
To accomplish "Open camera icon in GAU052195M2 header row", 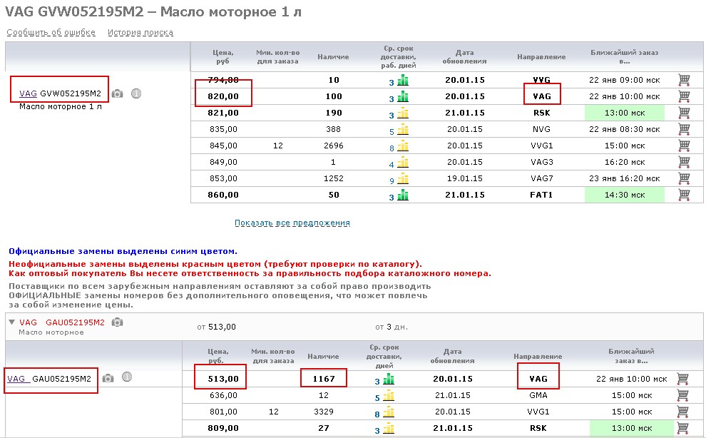I will [x=117, y=322].
